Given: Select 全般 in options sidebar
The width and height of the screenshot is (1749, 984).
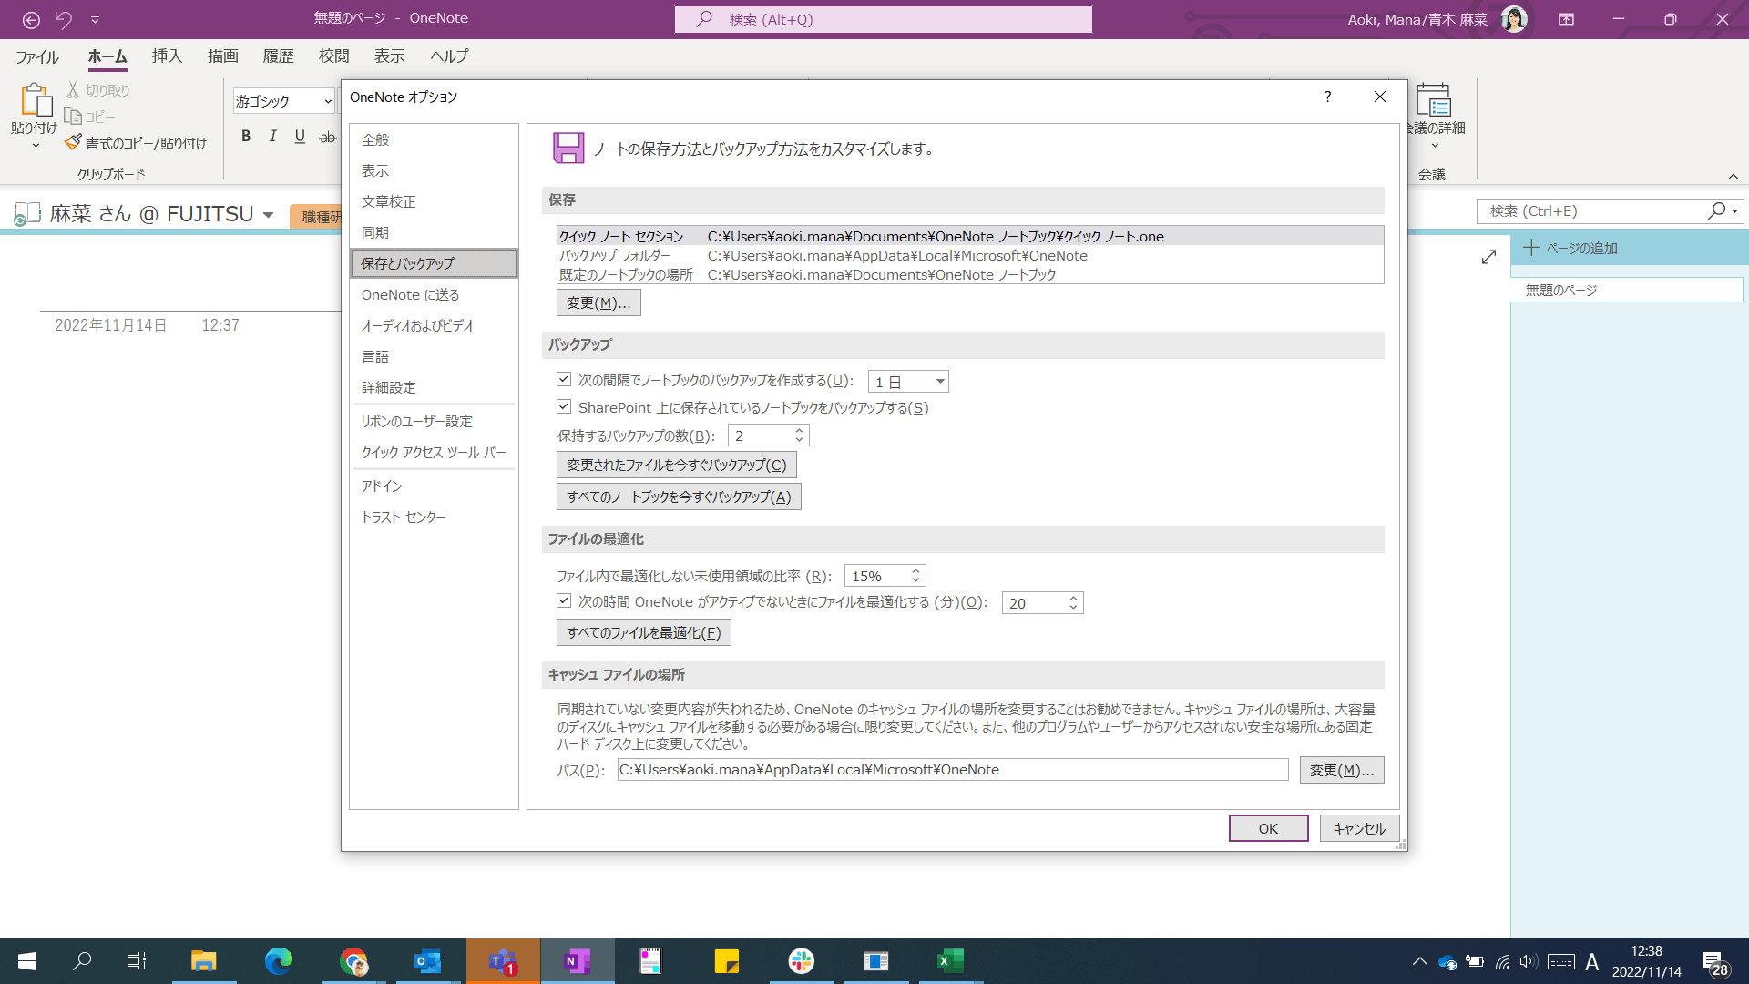Looking at the screenshot, I should coord(434,139).
